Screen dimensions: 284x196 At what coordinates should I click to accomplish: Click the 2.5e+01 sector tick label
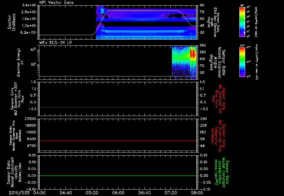pos(29,12)
